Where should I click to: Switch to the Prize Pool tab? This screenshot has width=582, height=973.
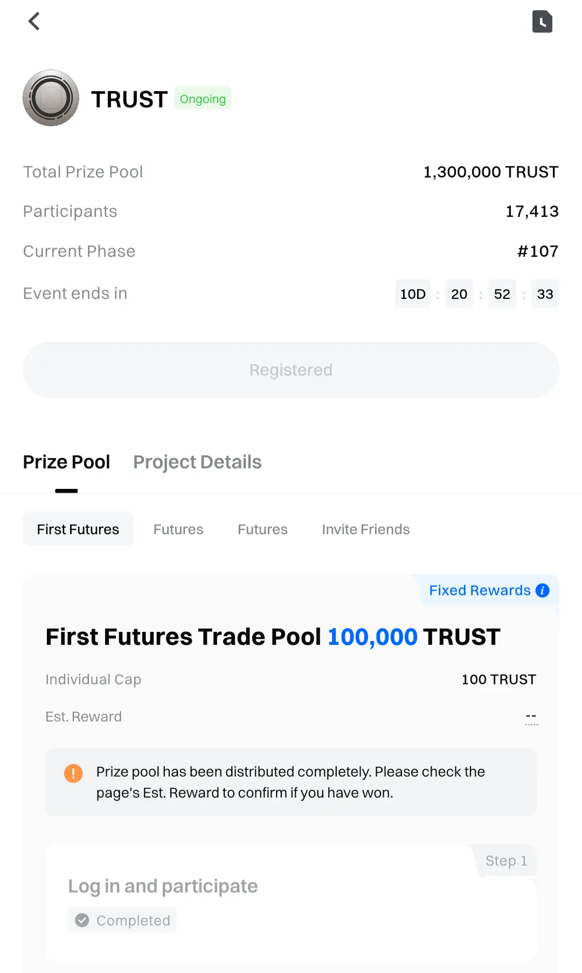pos(66,462)
